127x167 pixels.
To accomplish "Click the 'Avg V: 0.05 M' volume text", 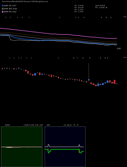I will [x=100, y=6].
